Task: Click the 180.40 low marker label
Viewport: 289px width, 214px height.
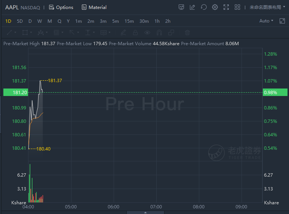Action: [x=43, y=149]
